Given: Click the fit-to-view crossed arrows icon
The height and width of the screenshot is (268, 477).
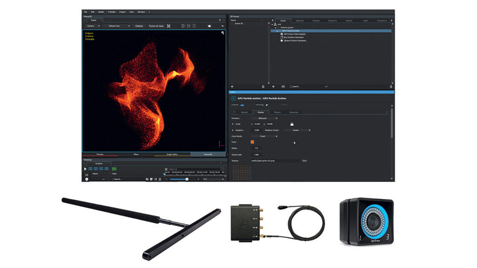Looking at the screenshot, I should click(169, 26).
